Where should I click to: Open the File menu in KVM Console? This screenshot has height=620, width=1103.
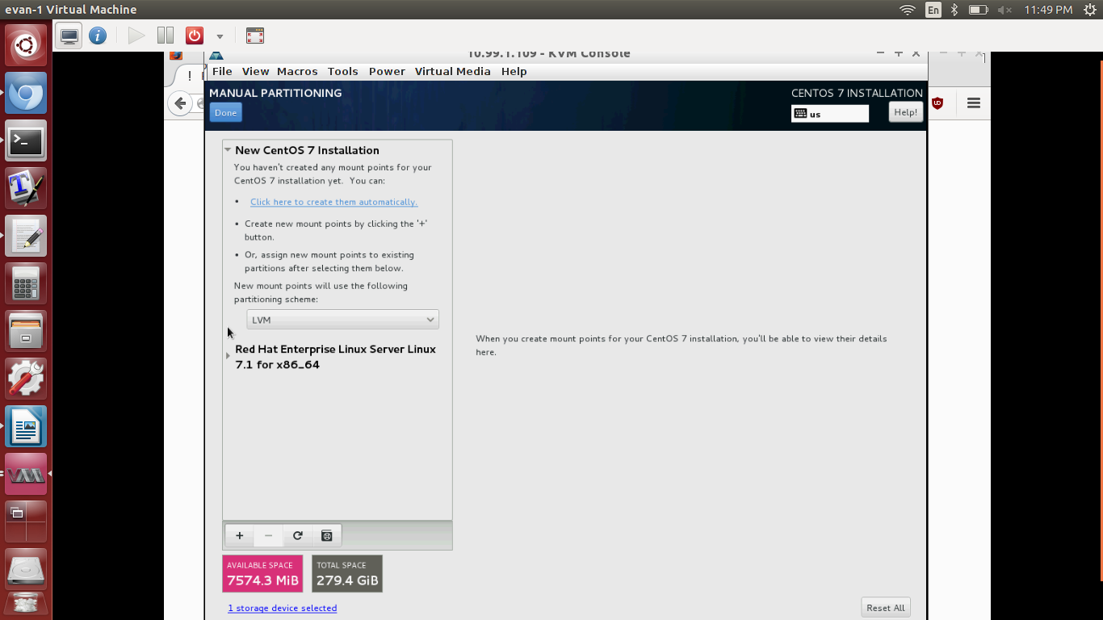[x=222, y=71]
